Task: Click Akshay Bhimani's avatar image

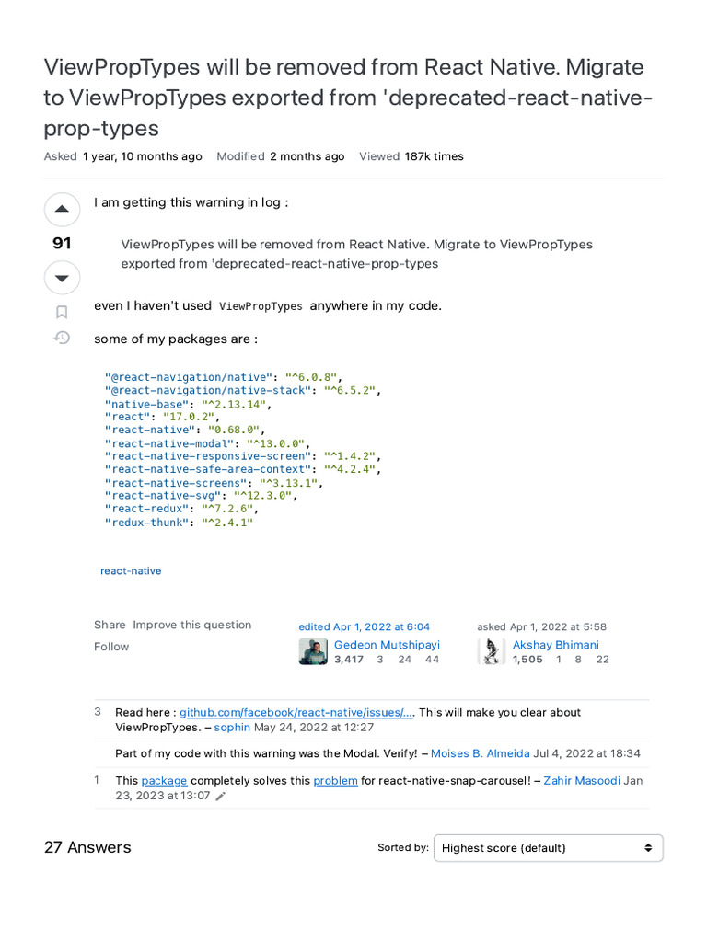Action: pyautogui.click(x=492, y=651)
